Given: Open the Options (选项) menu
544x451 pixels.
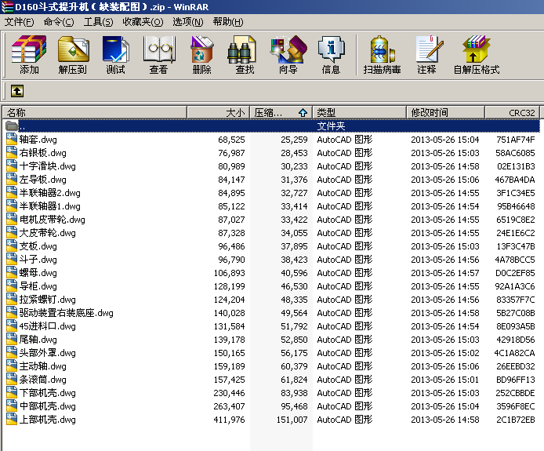Looking at the screenshot, I should click(x=187, y=22).
